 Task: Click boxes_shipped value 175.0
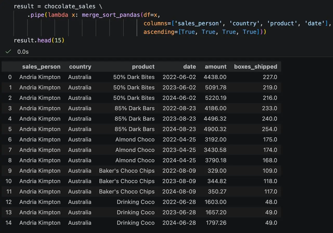tap(270, 139)
